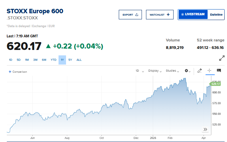Click the Export button
227x142 pixels.
130,15
